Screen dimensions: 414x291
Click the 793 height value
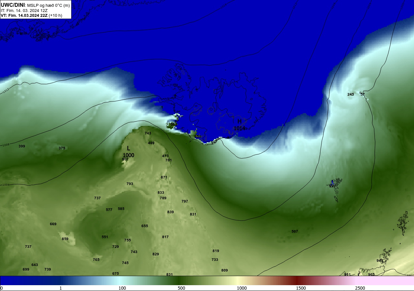[x=130, y=184]
